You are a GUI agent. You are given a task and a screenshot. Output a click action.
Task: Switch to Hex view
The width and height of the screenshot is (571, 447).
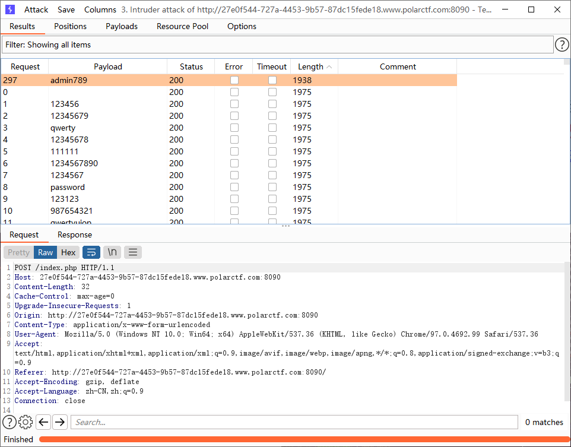(x=68, y=252)
